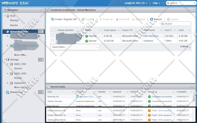Open the Task column dropdown arrow in Recent tasks
The width and height of the screenshot is (197, 123).
point(73,92)
